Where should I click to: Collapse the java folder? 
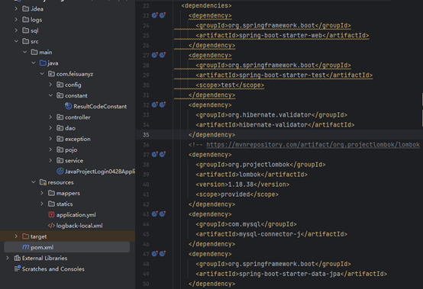(x=34, y=63)
